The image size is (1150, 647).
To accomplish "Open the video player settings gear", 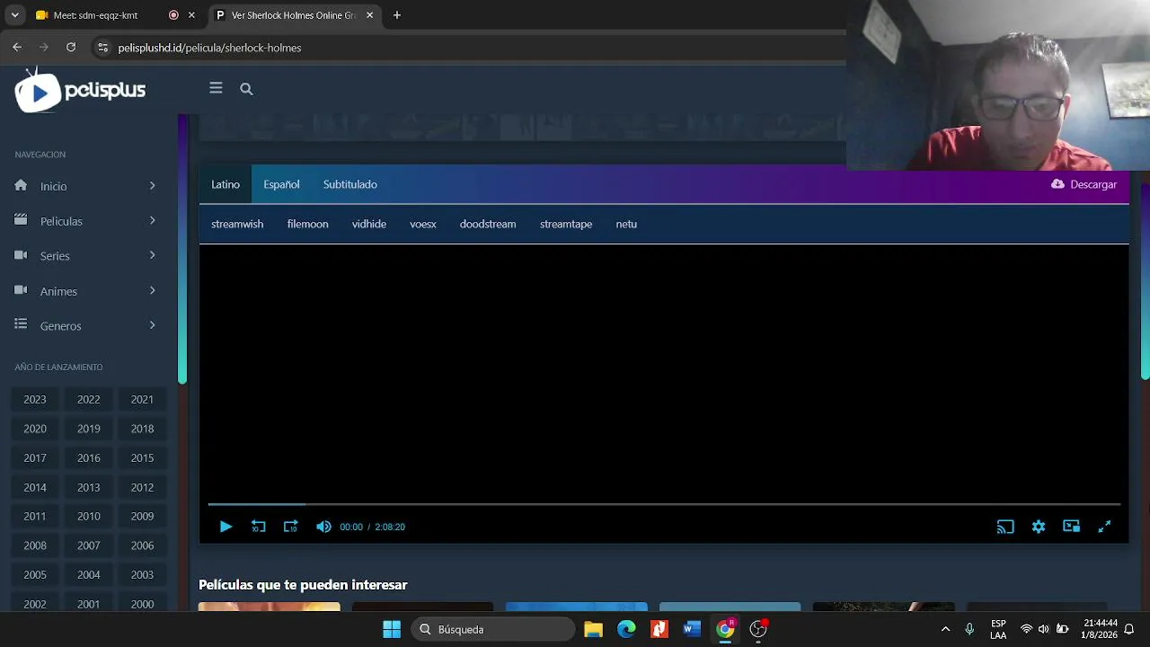I will (x=1039, y=527).
